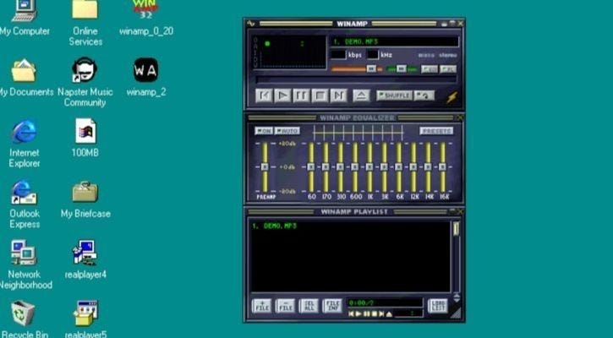The image size is (613, 338).
Task: Click the +FILE add file button
Action: click(x=262, y=306)
